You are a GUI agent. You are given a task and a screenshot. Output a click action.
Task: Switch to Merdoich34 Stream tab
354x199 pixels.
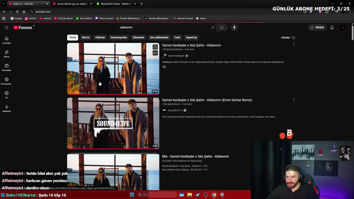116,4
